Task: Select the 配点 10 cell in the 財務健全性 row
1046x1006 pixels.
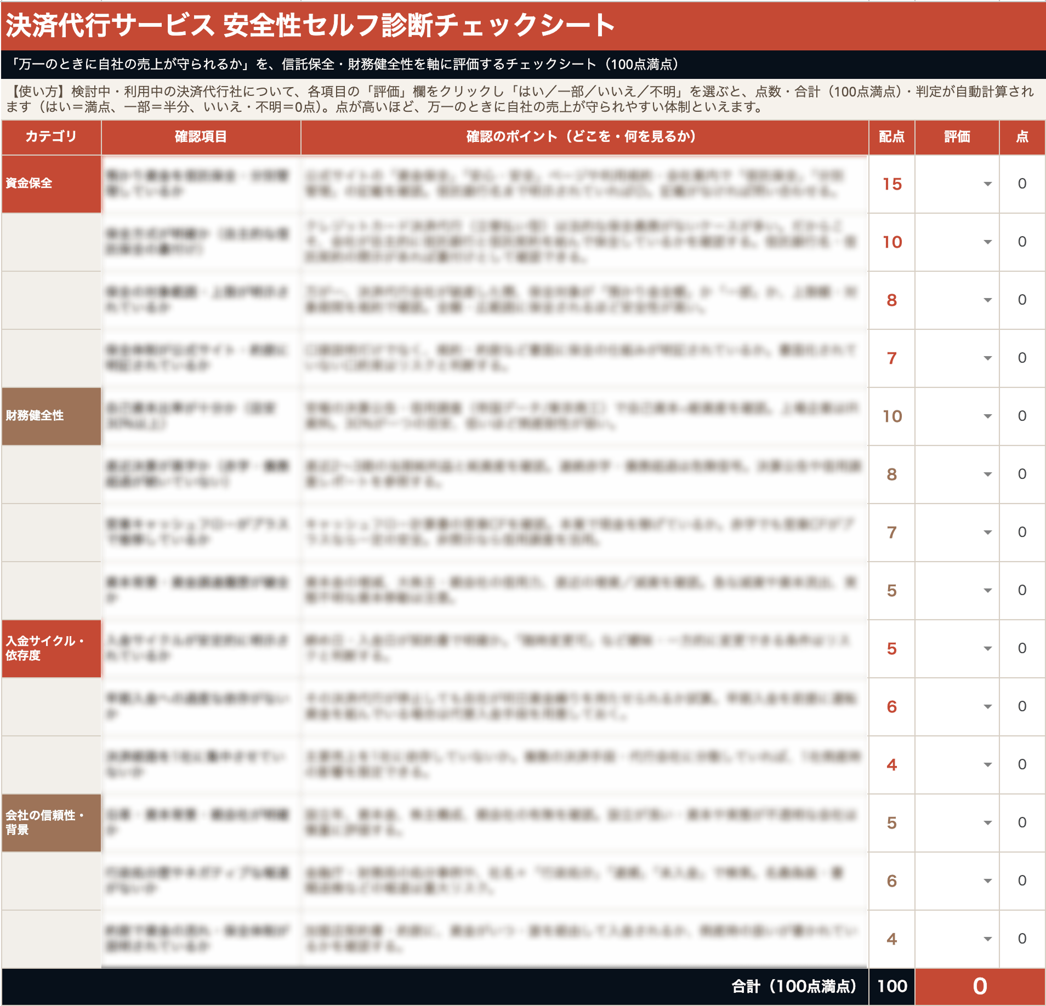Action: pyautogui.click(x=892, y=416)
